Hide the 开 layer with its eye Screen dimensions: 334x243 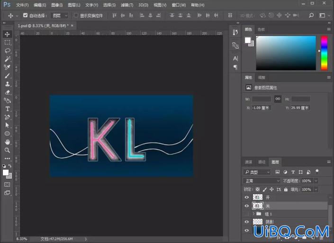[247, 197]
